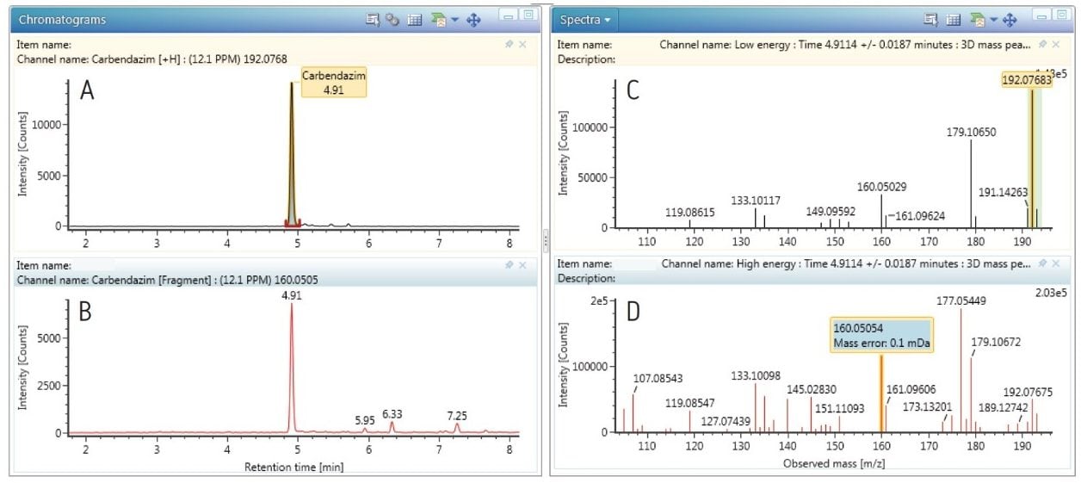Image resolution: width=1081 pixels, height=483 pixels.
Task: Click the 179.10672 peak label in spectrum D
Action: tap(996, 342)
